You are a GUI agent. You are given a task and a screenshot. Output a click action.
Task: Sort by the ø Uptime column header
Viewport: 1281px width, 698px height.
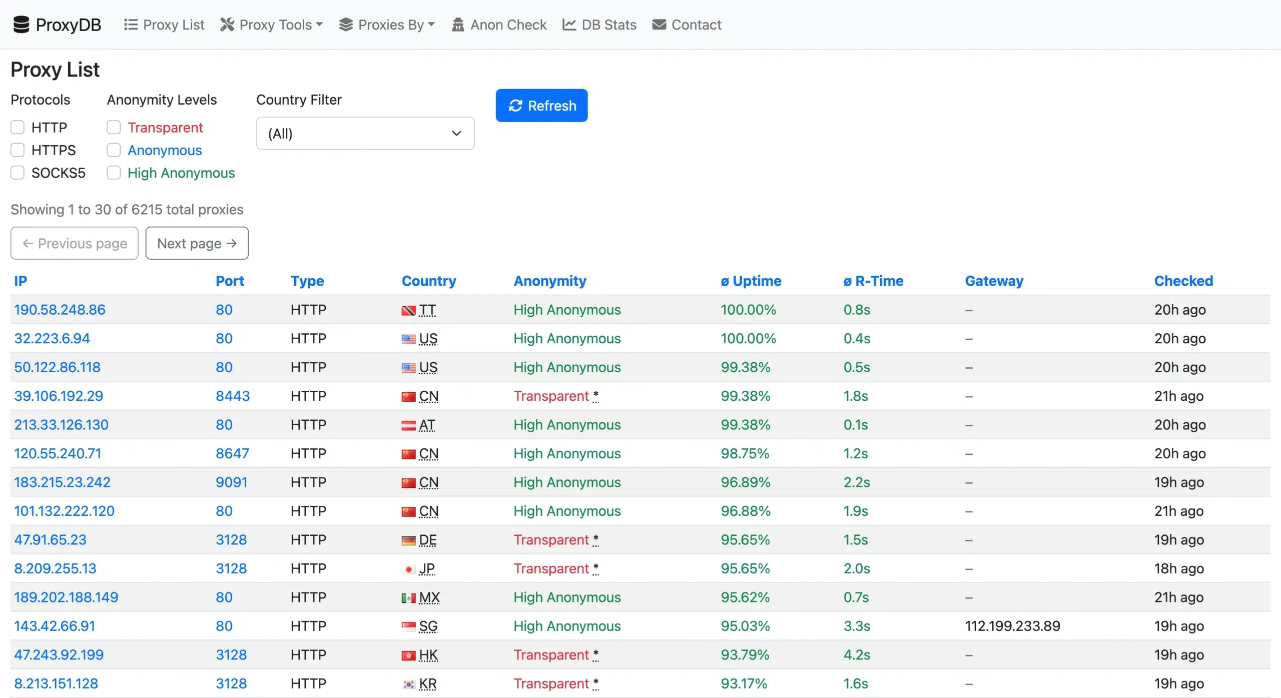pyautogui.click(x=751, y=281)
